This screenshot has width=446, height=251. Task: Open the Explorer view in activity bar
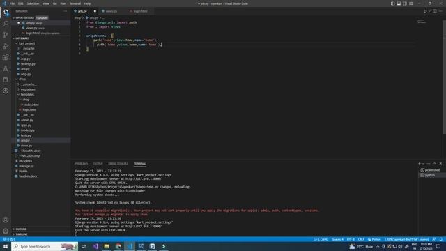click(x=6, y=13)
